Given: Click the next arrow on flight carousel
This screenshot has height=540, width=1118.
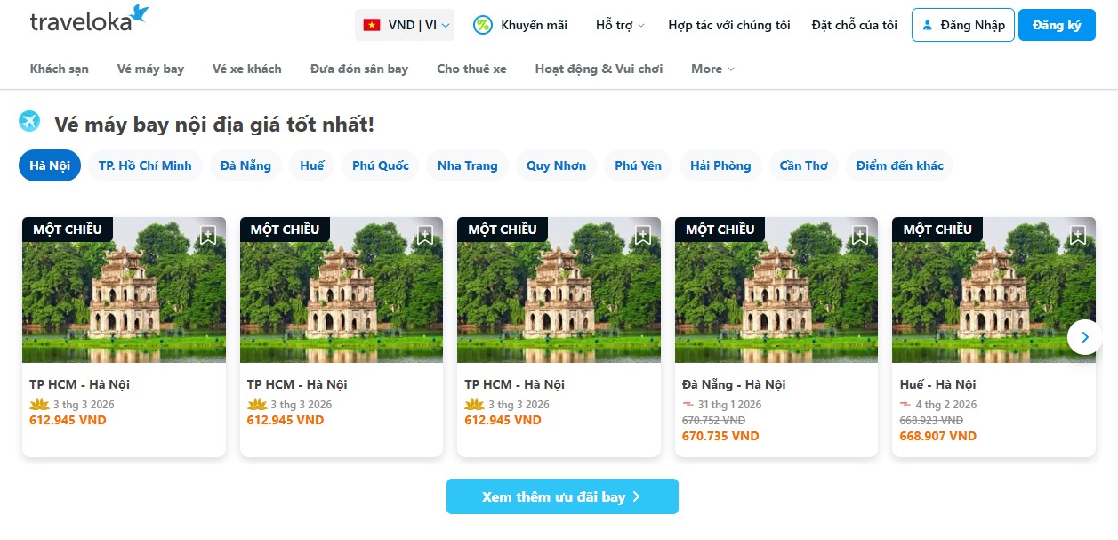Looking at the screenshot, I should 1084,337.
